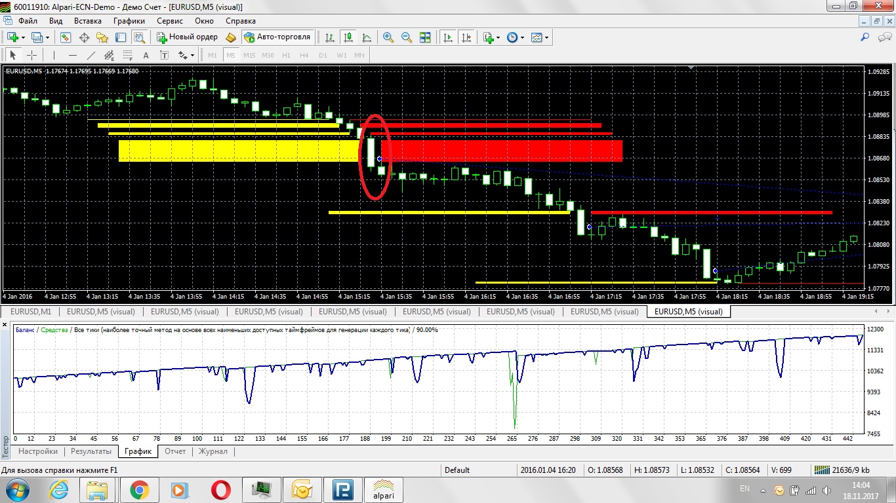The image size is (896, 503).
Task: Open the Profiles icon in toolbar
Action: (37, 37)
